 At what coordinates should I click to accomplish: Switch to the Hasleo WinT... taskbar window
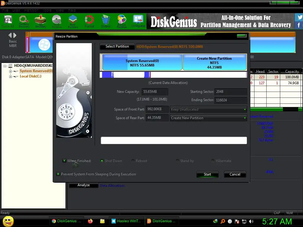pos(127,221)
